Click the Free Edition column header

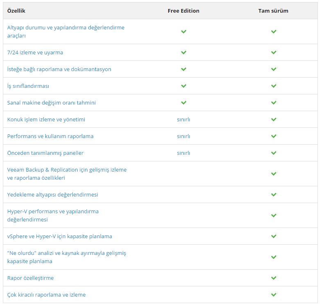[183, 11]
